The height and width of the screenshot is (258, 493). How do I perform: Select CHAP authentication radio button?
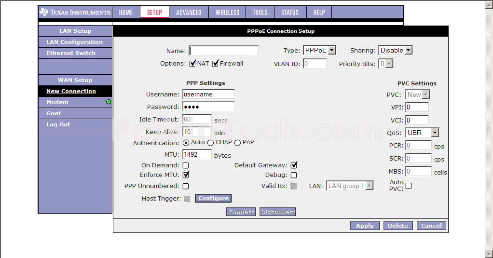[x=210, y=143]
